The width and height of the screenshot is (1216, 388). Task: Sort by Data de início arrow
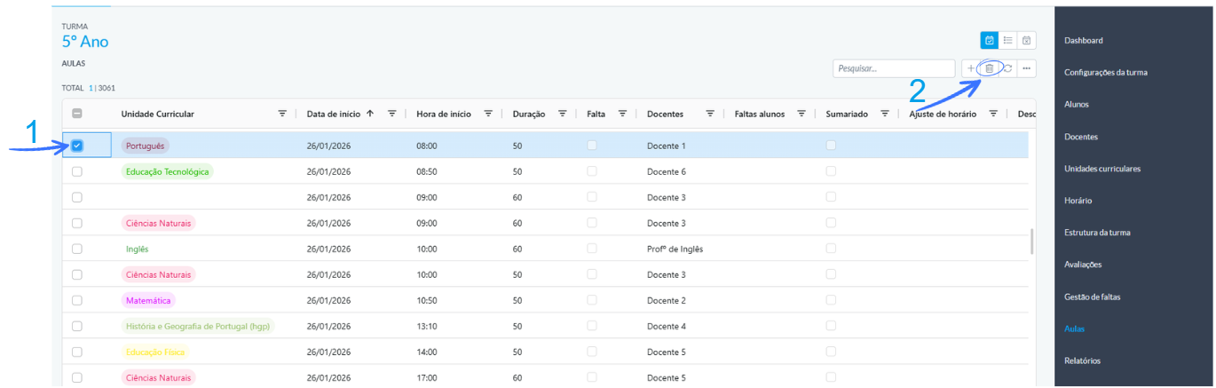[x=369, y=114]
